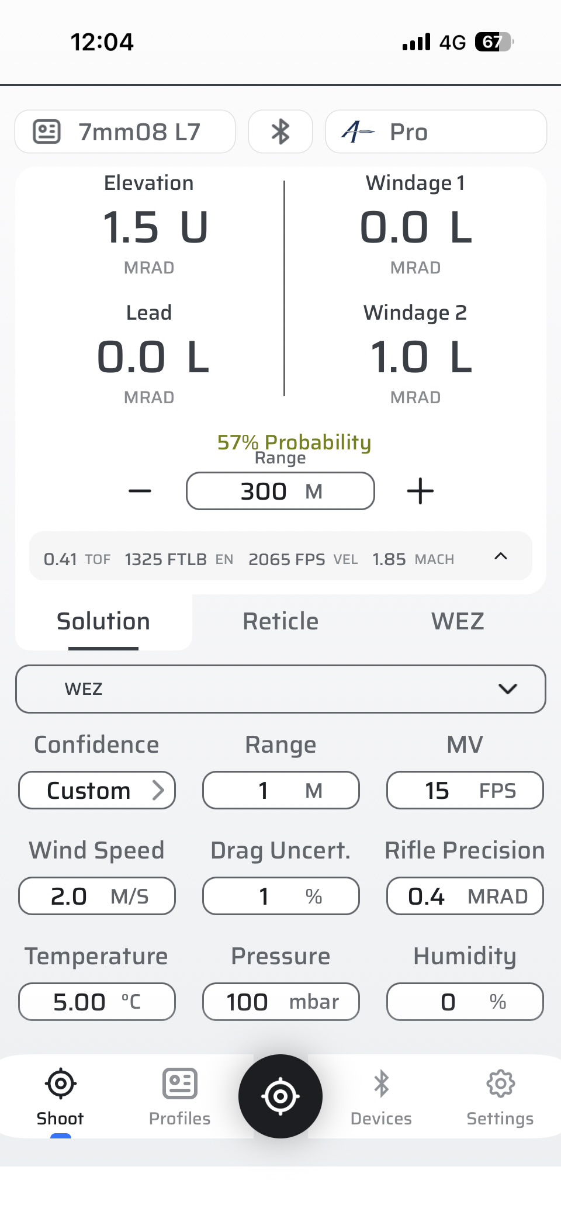This screenshot has height=1215, width=561.
Task: Select the Solution tab
Action: tap(103, 621)
